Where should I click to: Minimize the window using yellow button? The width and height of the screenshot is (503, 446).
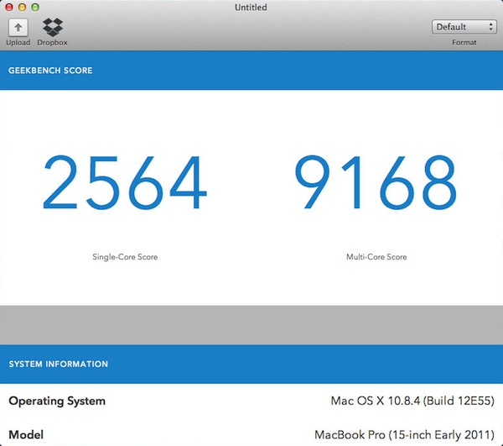click(22, 7)
